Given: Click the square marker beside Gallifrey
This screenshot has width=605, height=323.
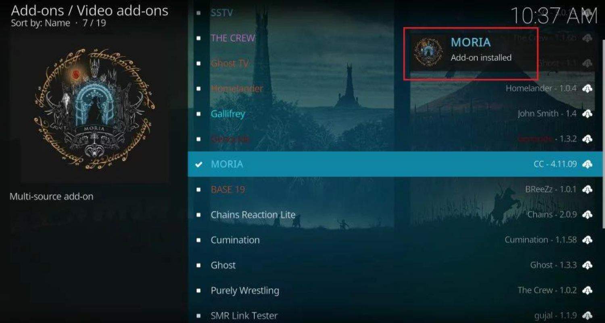Looking at the screenshot, I should [x=198, y=114].
